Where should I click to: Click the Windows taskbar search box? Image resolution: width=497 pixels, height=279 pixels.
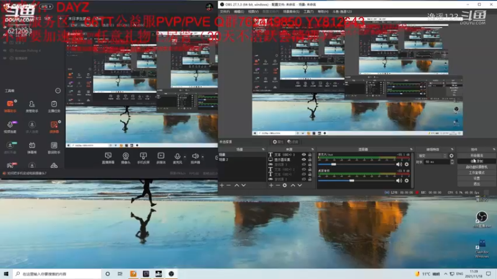pos(57,274)
